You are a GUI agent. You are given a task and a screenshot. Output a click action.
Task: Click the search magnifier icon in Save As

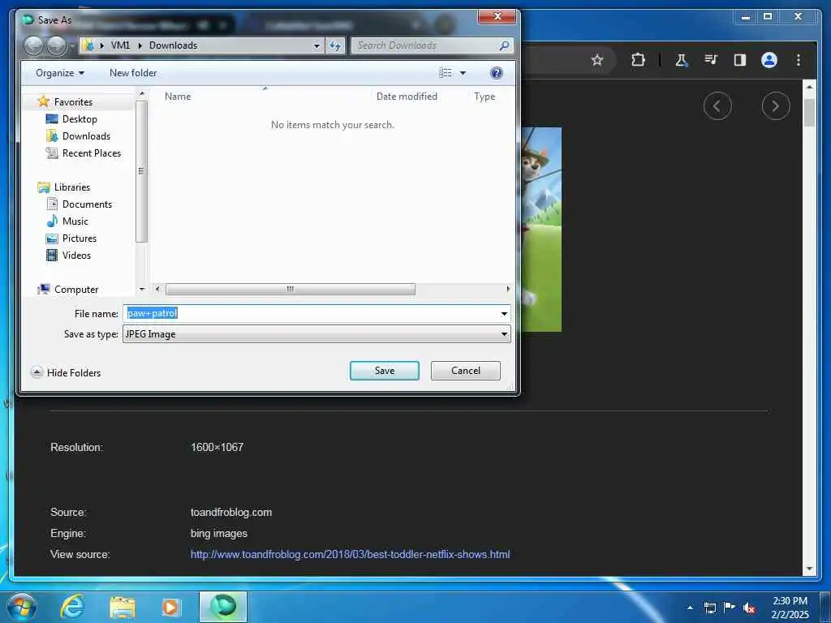coord(505,45)
